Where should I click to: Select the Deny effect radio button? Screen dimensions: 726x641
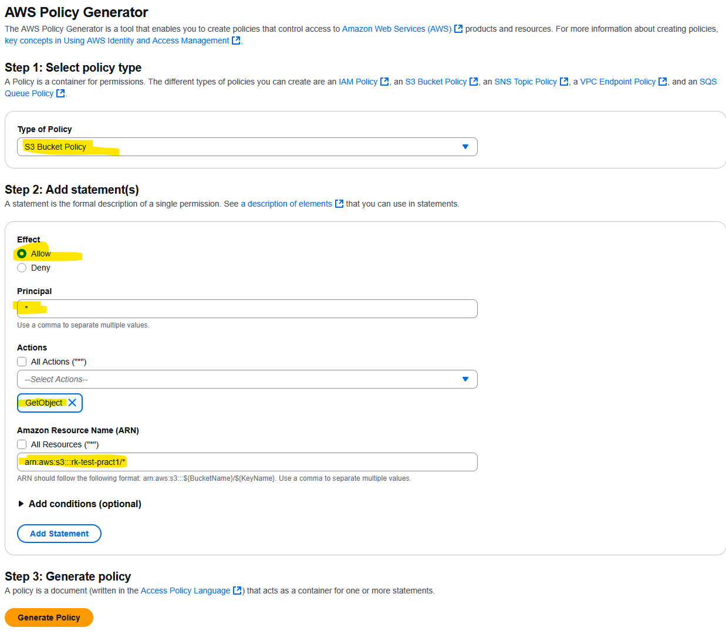(x=22, y=268)
